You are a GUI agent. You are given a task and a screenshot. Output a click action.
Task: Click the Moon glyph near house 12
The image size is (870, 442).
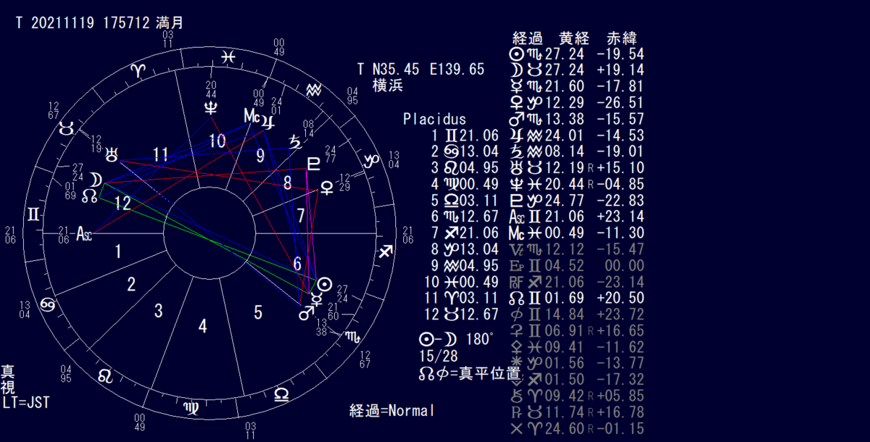[96, 180]
